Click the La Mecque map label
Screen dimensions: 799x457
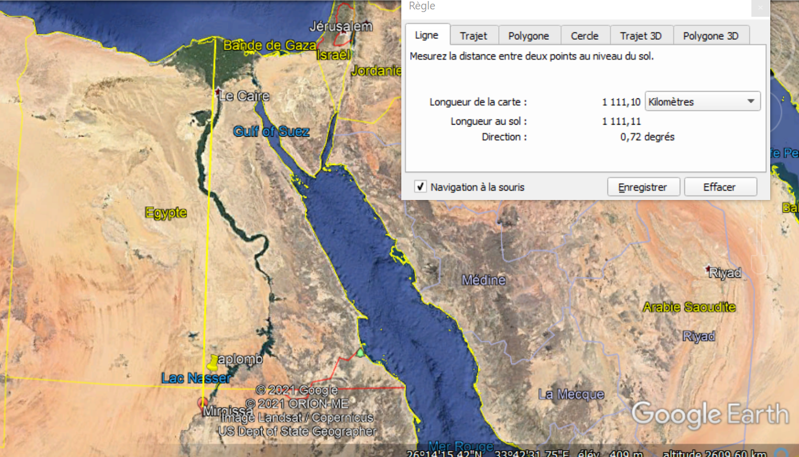pyautogui.click(x=571, y=394)
